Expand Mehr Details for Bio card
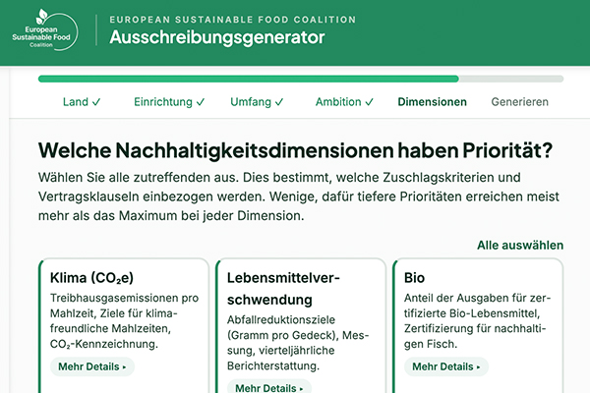 coord(446,366)
